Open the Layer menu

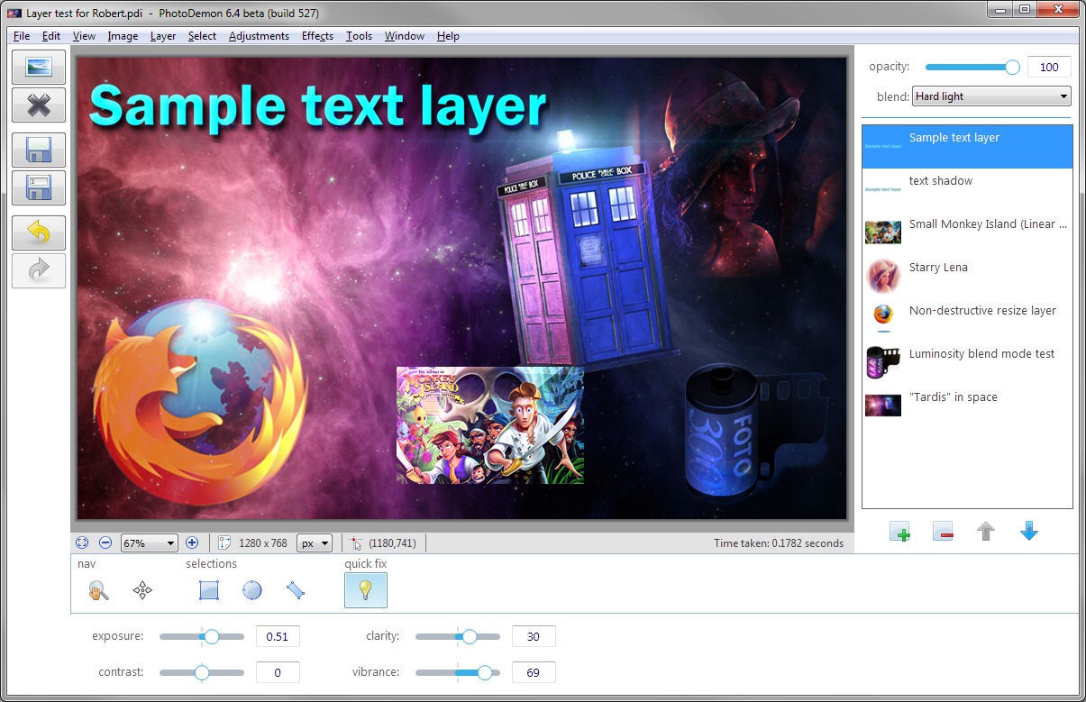163,36
